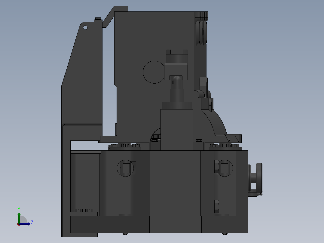Image resolution: width=324 pixels, height=243 pixels.
Task: Select the red origin point of the triad
Action: 19,224
